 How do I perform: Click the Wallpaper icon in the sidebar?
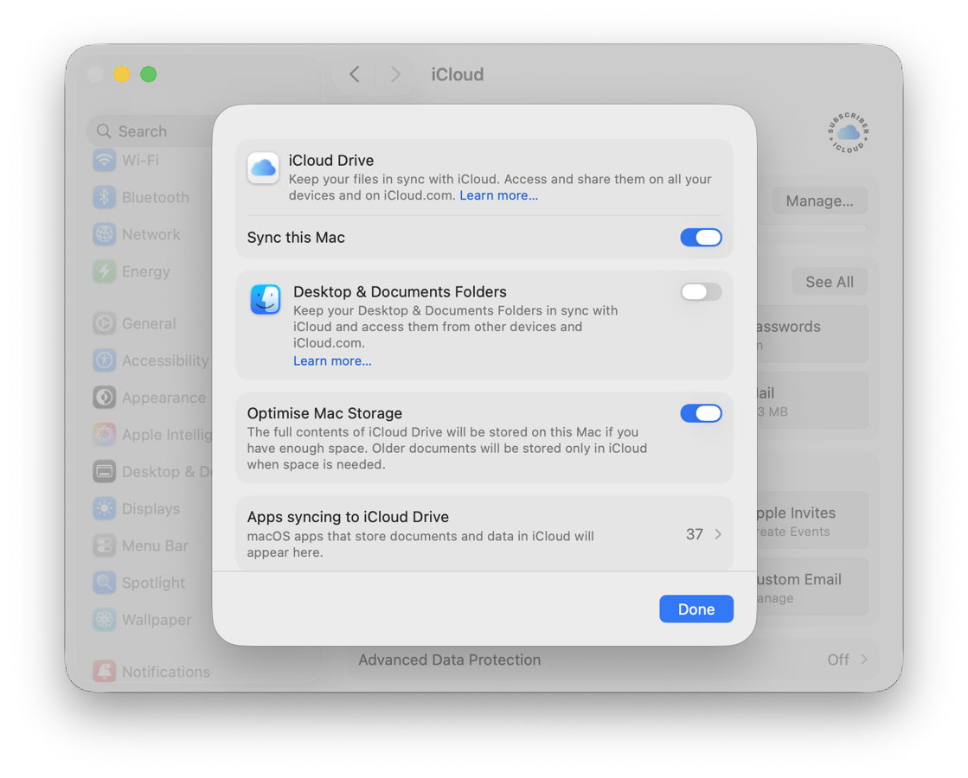pos(105,620)
